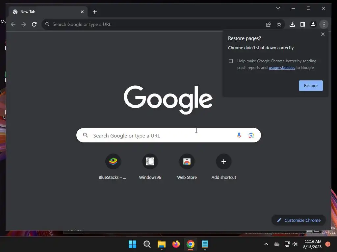Start voice search with the microphone
The height and width of the screenshot is (252, 337).
239,135
